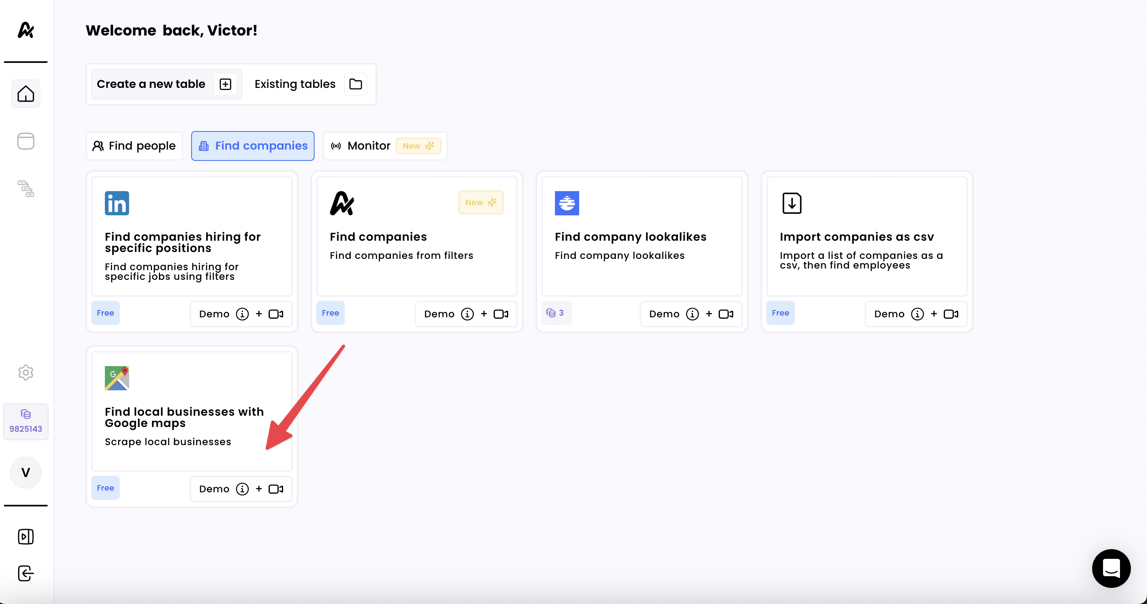1147x604 pixels.
Task: Open the Find company lookalikes card
Action: pos(641,236)
